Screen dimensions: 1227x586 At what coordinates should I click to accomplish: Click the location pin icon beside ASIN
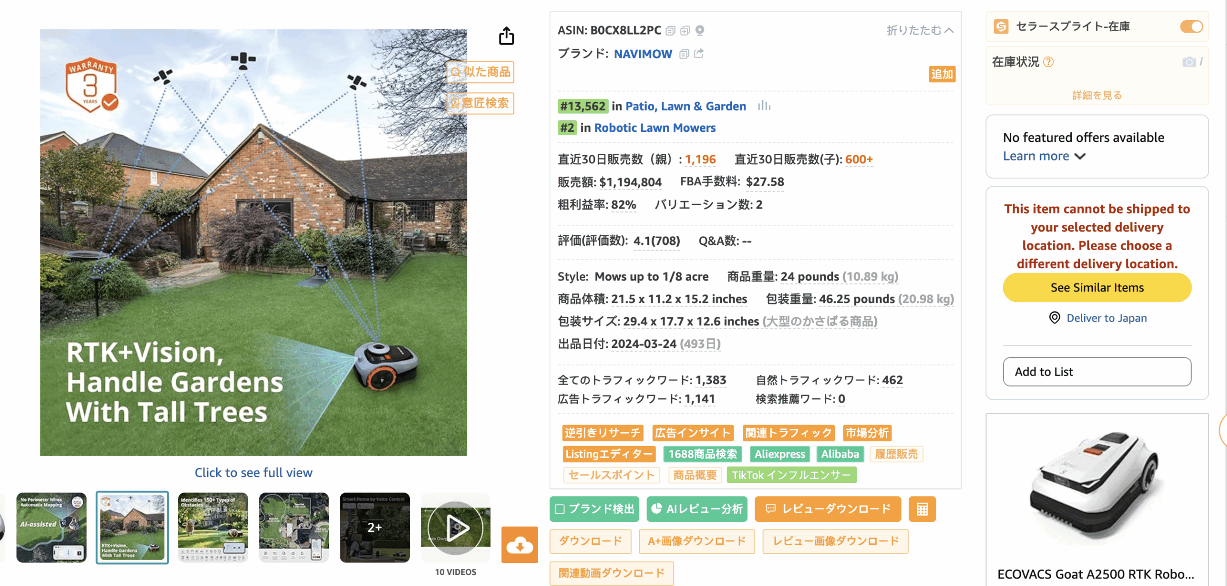pos(700,31)
